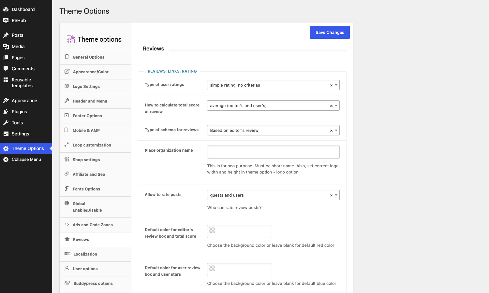This screenshot has width=489, height=293.
Task: Click the Buddypress options group icon
Action: (67, 283)
